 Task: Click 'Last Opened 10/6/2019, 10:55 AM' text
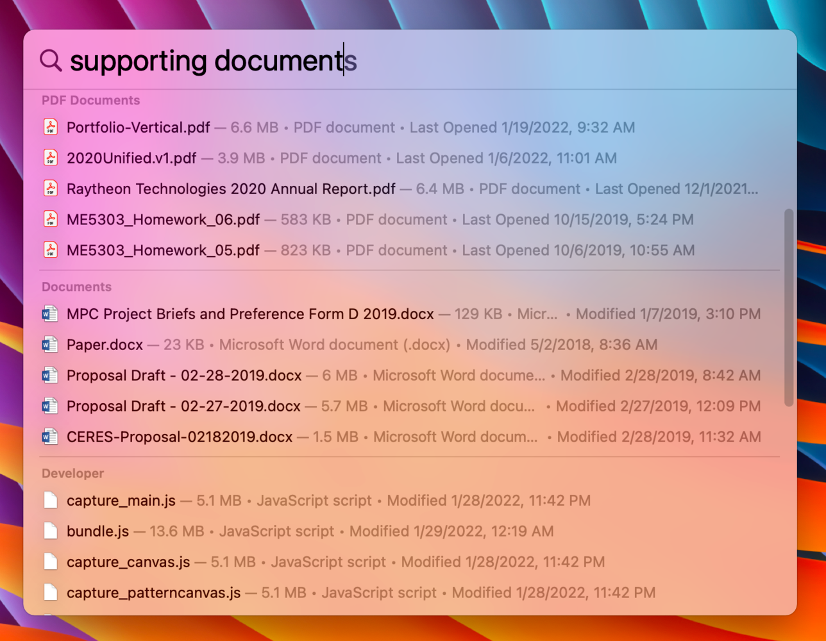[x=578, y=250]
